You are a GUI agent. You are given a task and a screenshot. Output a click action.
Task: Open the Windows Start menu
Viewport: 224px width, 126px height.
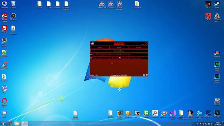(x=3, y=124)
